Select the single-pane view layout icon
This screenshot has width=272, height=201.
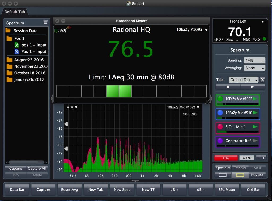223,175
